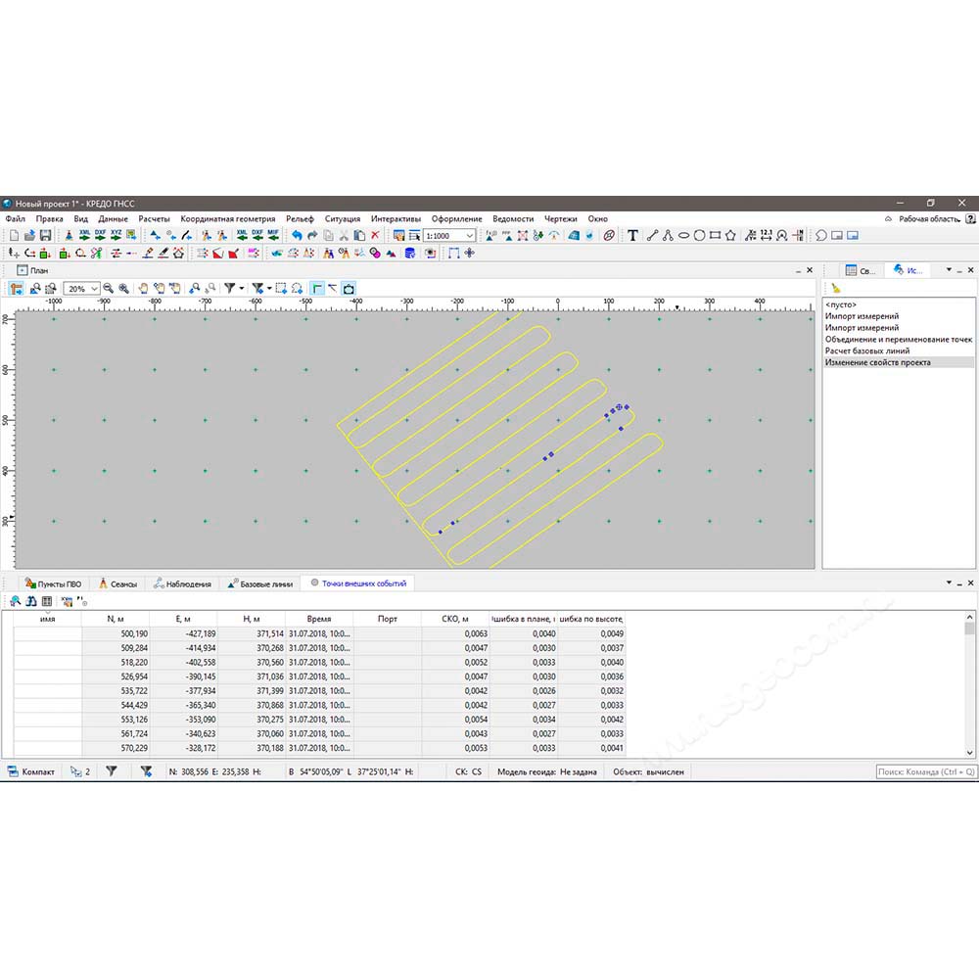
Task: Select 'Расчет базовых линий' history entry
Action: (x=867, y=350)
